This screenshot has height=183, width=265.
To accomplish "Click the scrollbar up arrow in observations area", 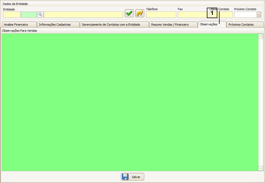I will click(261, 36).
